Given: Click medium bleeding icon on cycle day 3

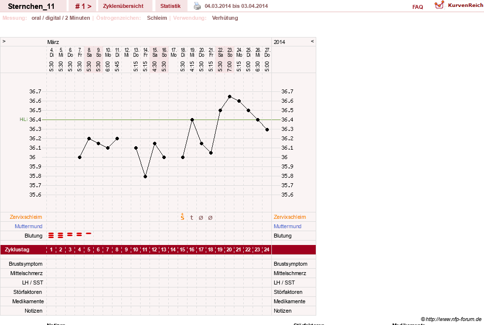Looking at the screenshot, I should pos(70,235).
